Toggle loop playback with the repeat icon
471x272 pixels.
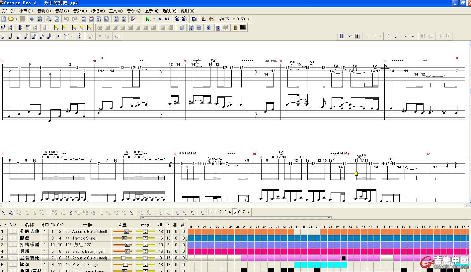[194, 19]
